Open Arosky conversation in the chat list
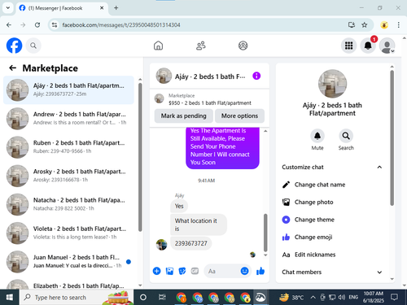The width and height of the screenshot is (407, 305). (68, 176)
